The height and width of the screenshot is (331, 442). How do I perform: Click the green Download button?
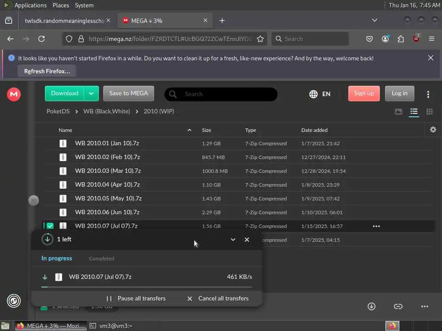pyautogui.click(x=65, y=94)
